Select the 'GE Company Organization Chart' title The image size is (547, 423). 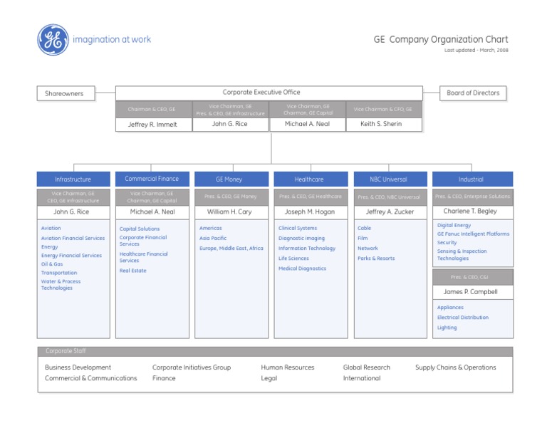441,39
